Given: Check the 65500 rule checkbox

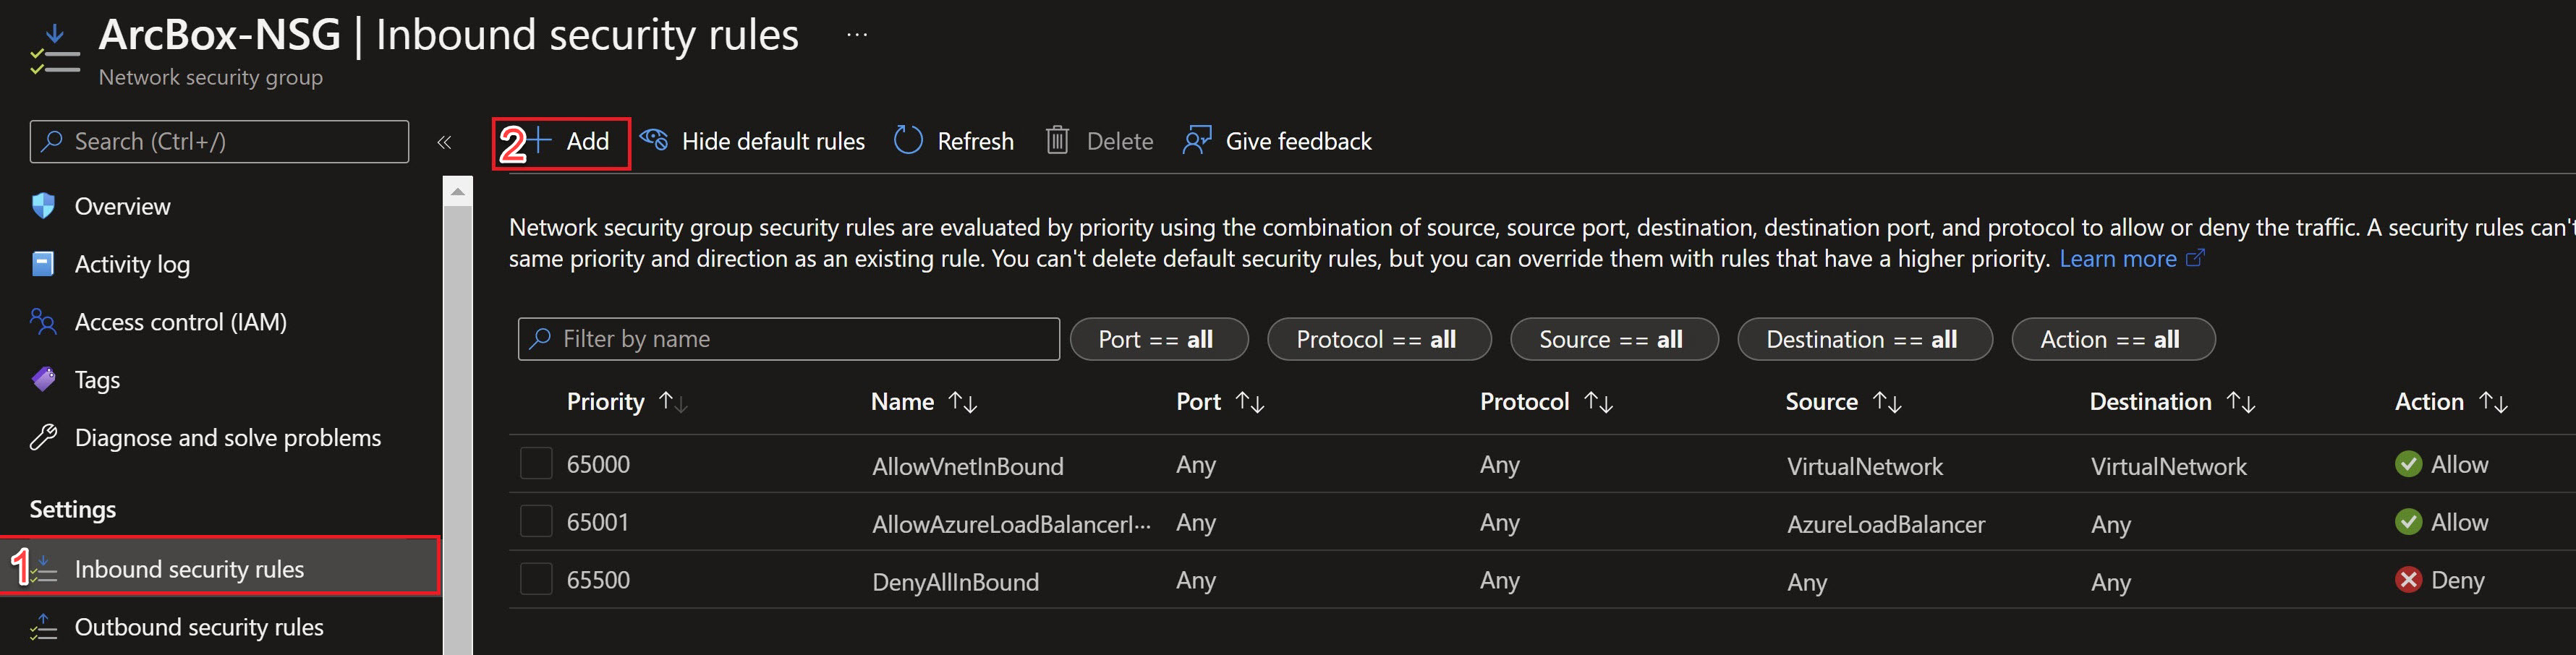Looking at the screenshot, I should point(536,580).
